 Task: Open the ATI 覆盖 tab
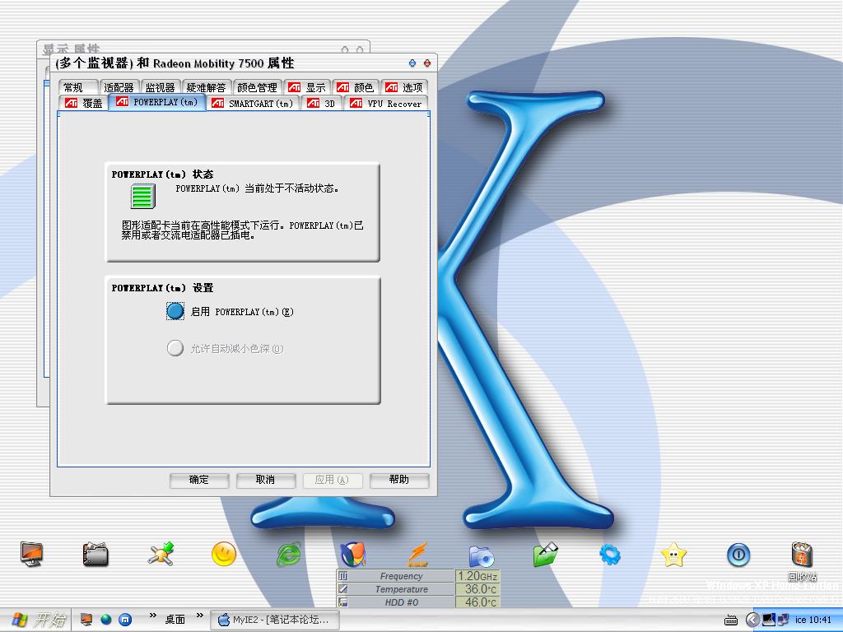pos(83,103)
